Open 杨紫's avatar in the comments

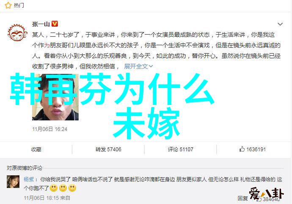point(13,182)
